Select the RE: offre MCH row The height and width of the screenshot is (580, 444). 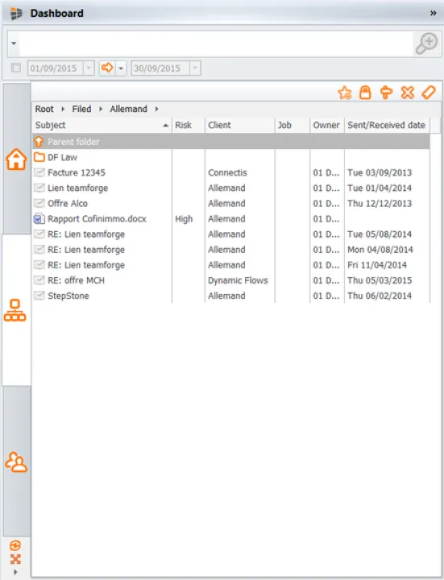point(231,280)
